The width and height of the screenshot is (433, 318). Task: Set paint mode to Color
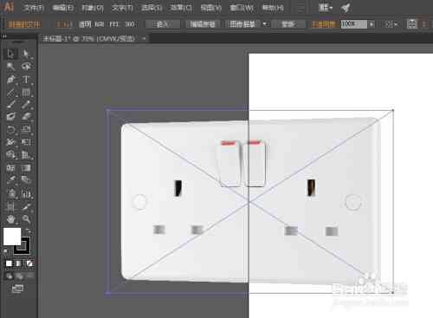[x=9, y=263]
